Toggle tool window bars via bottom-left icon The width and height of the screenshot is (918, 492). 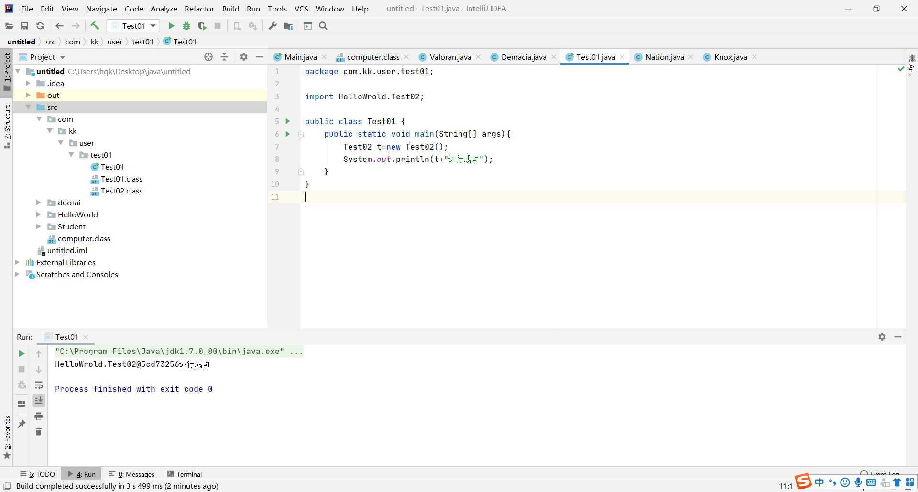(7, 486)
